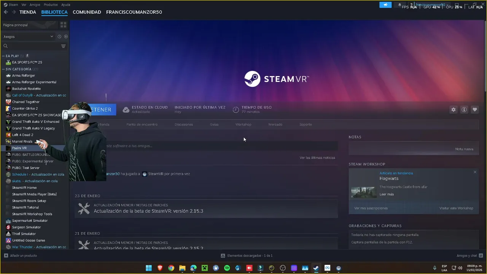Open the franciscoumanzor50 account dropdown
This screenshot has width=487, height=274.
(x=431, y=5)
